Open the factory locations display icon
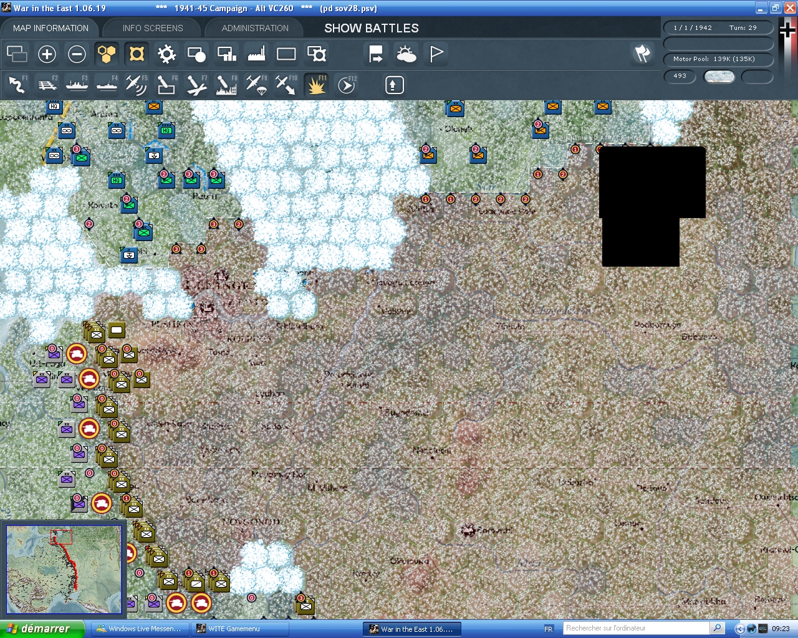 tap(256, 54)
